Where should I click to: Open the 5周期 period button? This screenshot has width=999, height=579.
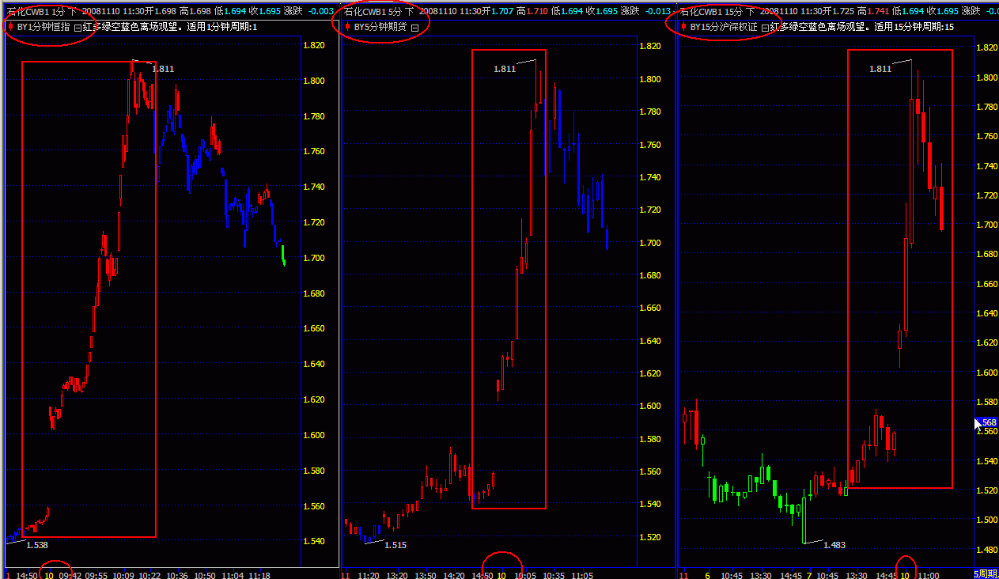pyautogui.click(x=986, y=573)
